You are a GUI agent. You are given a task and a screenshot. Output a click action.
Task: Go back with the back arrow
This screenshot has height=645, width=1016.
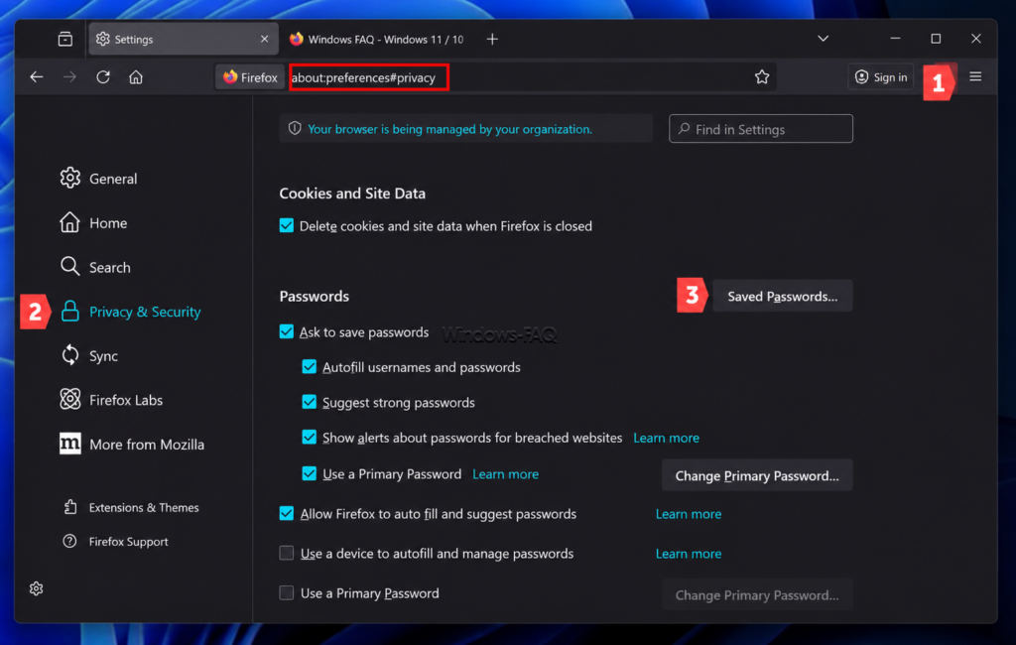click(37, 77)
